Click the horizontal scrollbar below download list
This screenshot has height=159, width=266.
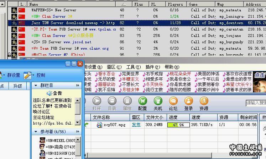coord(149,155)
